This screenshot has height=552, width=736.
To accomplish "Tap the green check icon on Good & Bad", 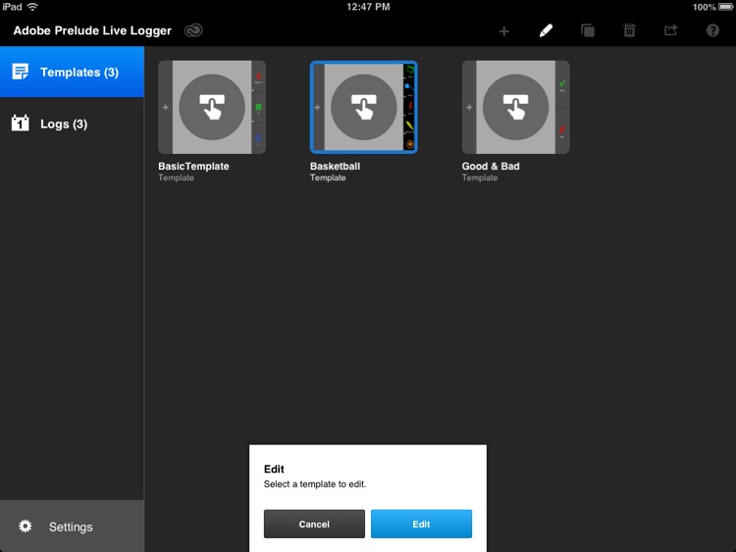I will coord(562,84).
